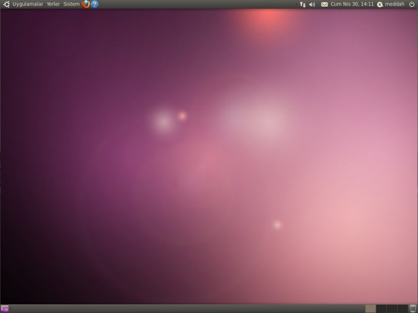Open the volume speaker indicator

(312, 4)
